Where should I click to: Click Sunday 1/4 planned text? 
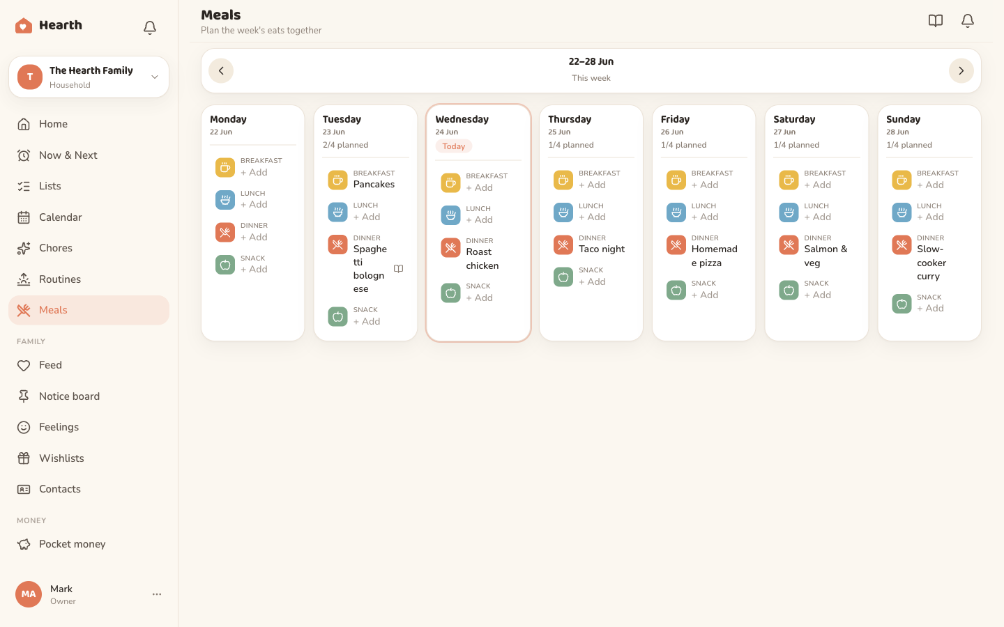point(909,145)
